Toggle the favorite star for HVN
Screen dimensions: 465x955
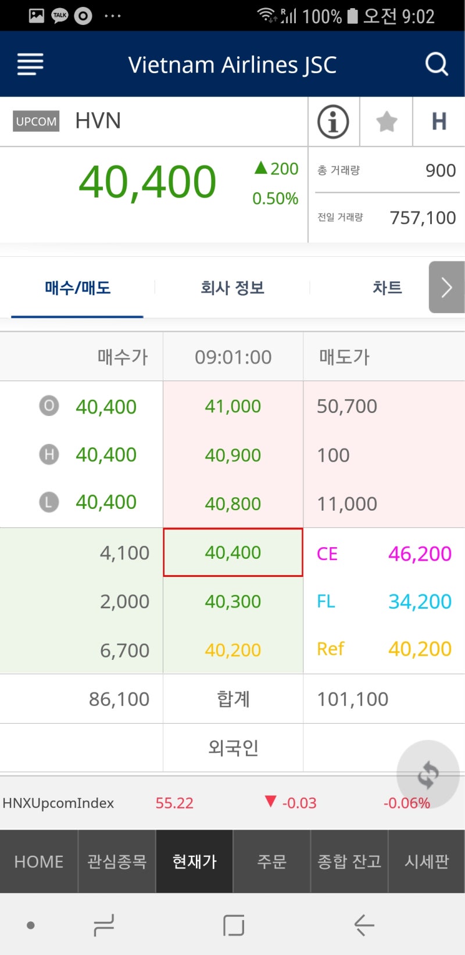click(x=385, y=121)
